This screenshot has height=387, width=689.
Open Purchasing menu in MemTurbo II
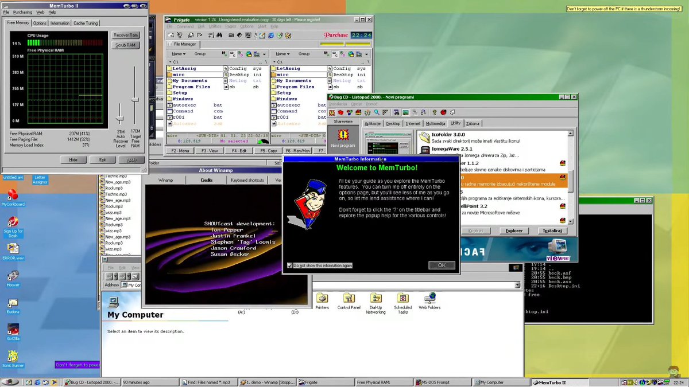click(23, 12)
